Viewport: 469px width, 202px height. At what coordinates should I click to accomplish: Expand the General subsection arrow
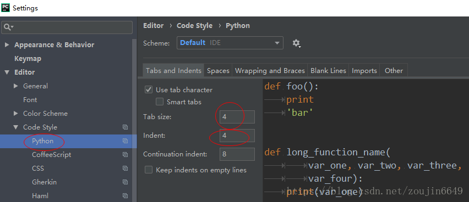tap(16, 86)
